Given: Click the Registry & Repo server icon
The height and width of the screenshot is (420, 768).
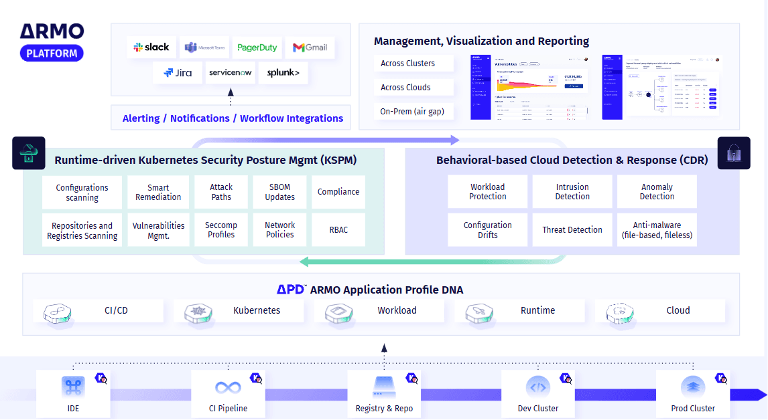Looking at the screenshot, I should pyautogui.click(x=383, y=387).
